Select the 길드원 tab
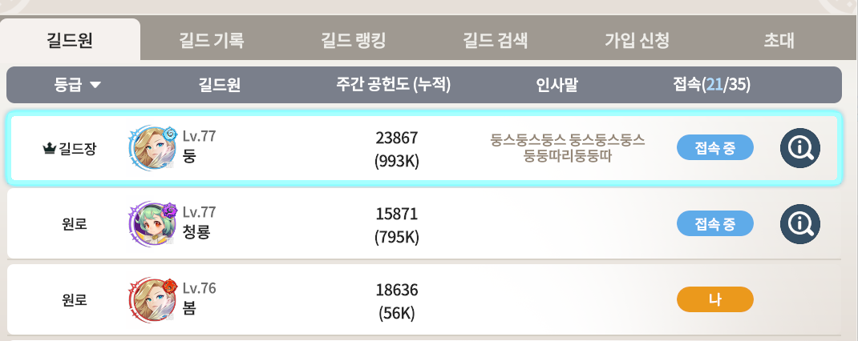The width and height of the screenshot is (858, 341). click(70, 41)
